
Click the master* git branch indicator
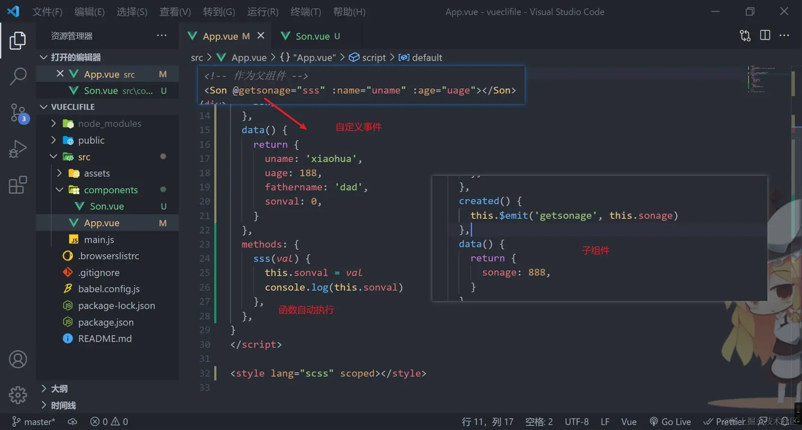click(34, 421)
